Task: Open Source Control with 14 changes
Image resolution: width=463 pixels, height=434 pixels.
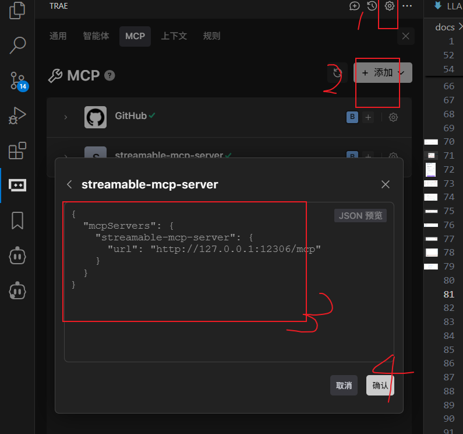Action: [x=18, y=80]
